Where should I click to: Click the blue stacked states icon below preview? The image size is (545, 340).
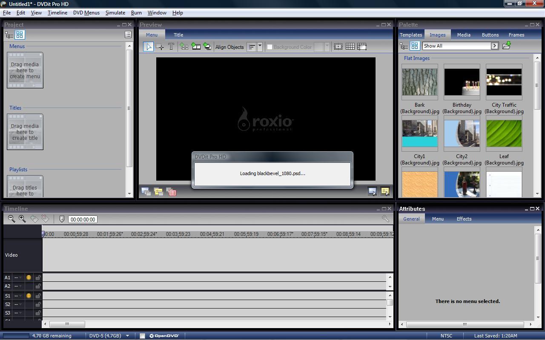[x=146, y=192]
